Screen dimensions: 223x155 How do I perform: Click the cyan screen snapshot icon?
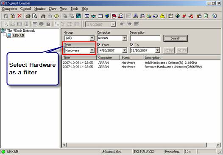93,16
